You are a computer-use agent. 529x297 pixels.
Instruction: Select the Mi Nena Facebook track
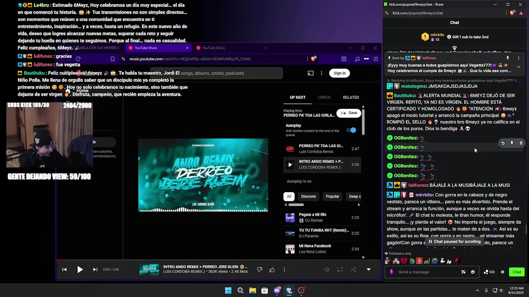pyautogui.click(x=322, y=249)
